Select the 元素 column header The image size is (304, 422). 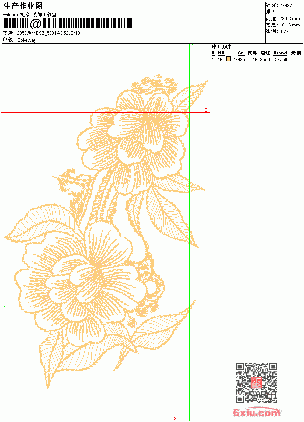[296, 53]
